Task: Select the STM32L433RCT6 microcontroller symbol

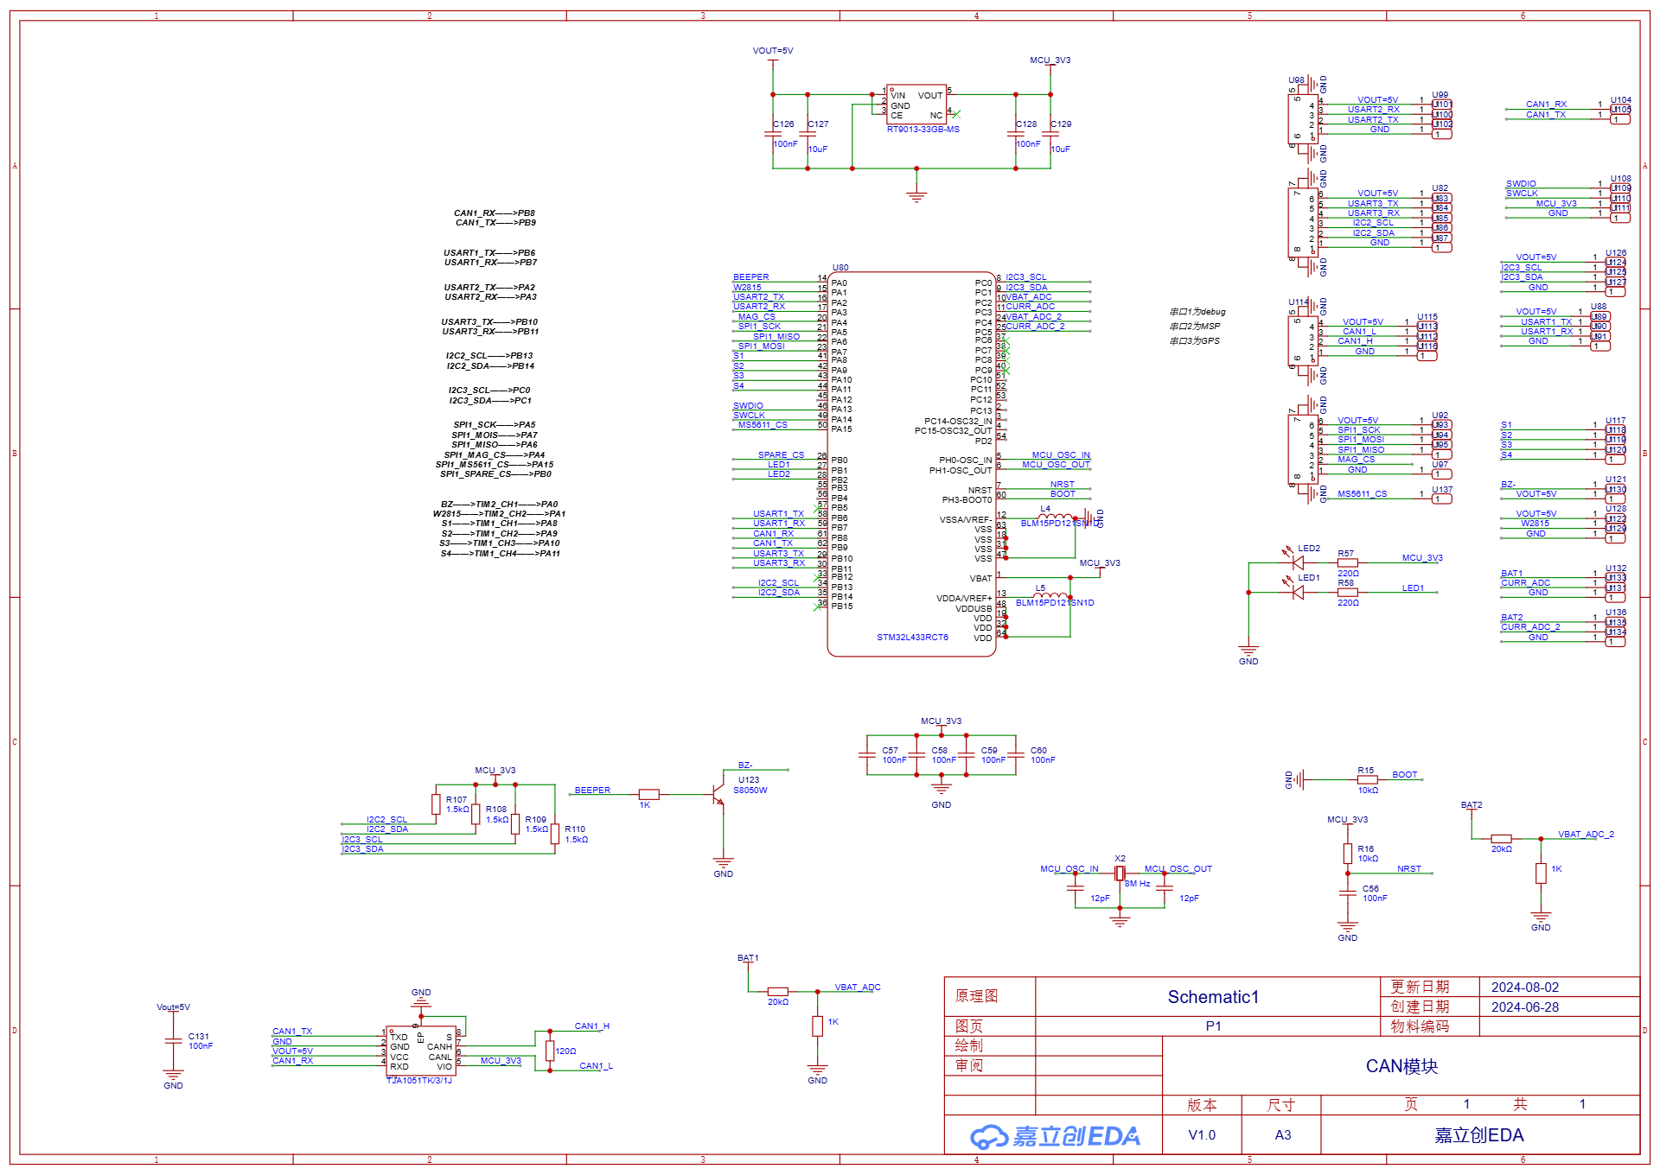Action: pos(911,464)
